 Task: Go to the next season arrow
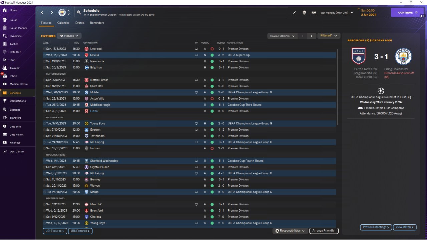point(312,36)
